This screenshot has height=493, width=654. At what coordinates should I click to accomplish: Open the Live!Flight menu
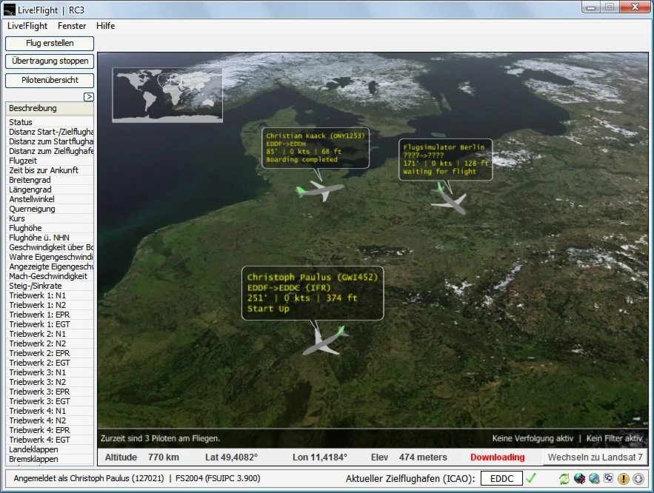(x=27, y=26)
